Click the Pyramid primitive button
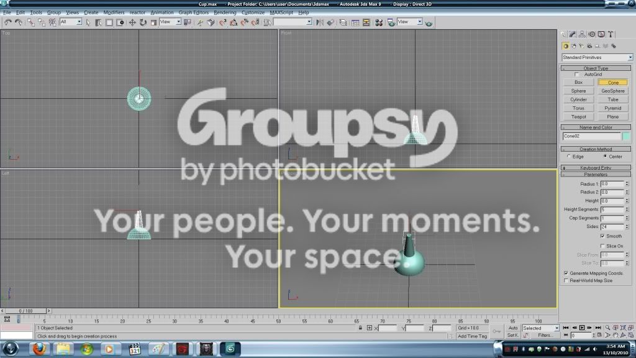Image resolution: width=636 pixels, height=358 pixels. [612, 108]
